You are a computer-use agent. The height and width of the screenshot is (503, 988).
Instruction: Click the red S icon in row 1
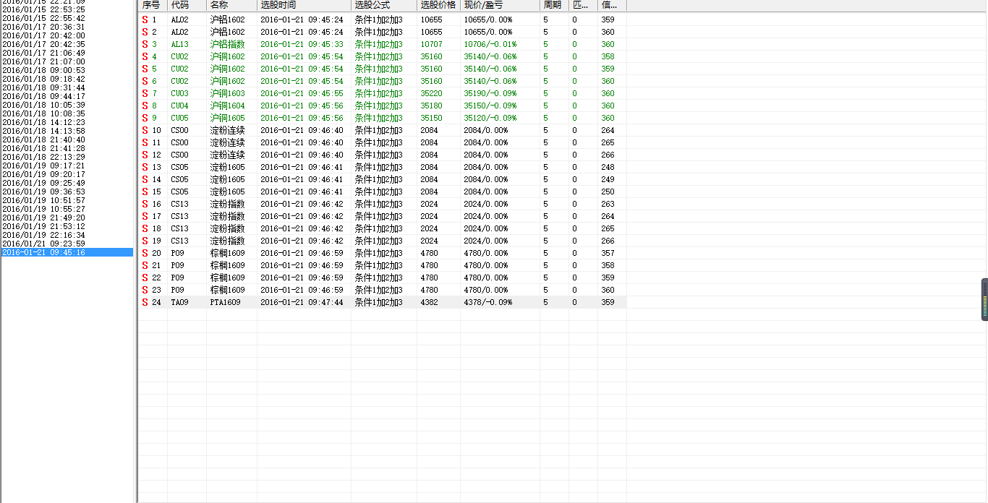(145, 20)
